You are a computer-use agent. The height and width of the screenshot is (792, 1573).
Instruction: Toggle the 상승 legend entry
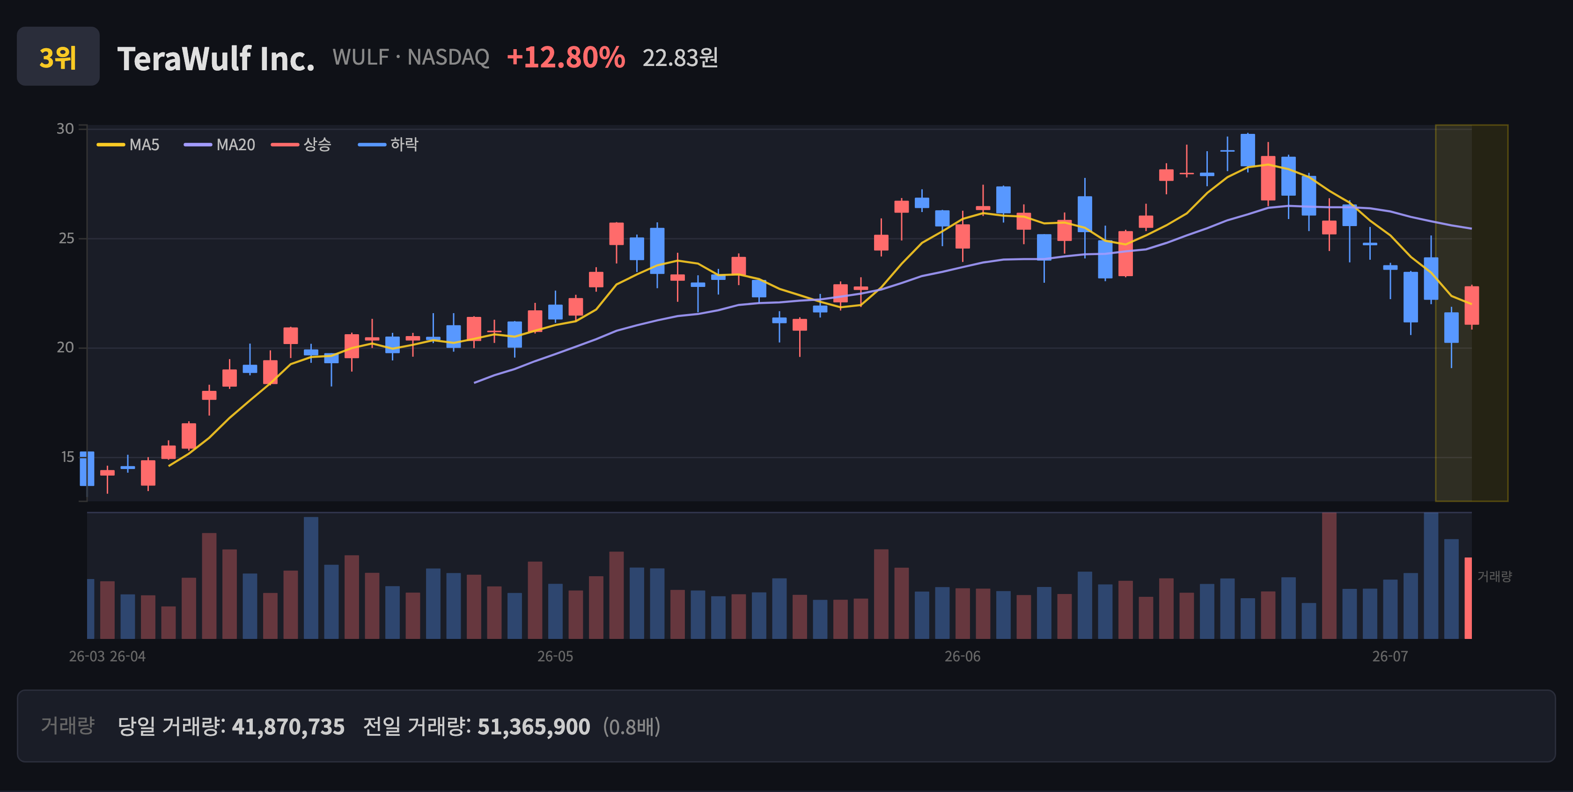pos(301,145)
